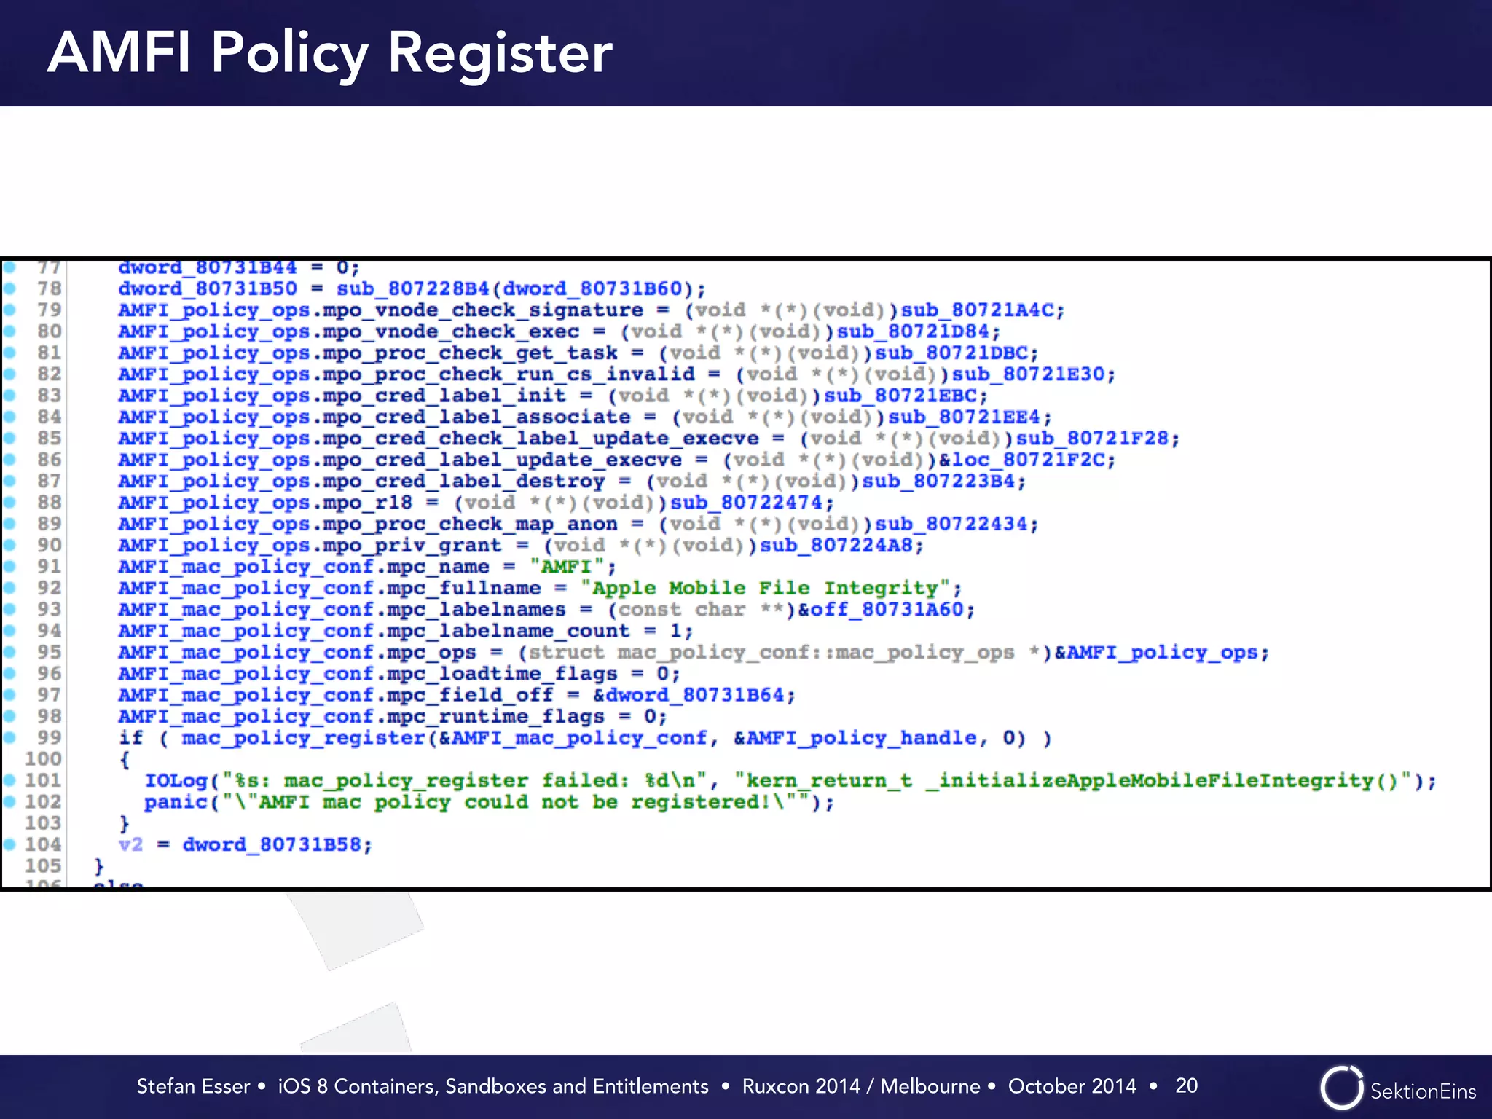Click mpo_priv_grant field

(x=412, y=546)
